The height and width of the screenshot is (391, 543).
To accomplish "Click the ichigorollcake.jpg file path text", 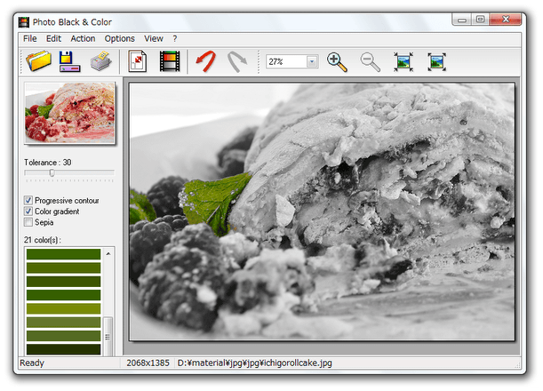I will point(254,363).
